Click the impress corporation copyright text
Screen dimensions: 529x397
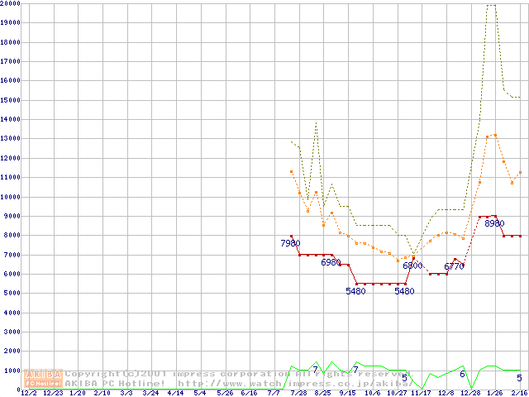pos(207,374)
